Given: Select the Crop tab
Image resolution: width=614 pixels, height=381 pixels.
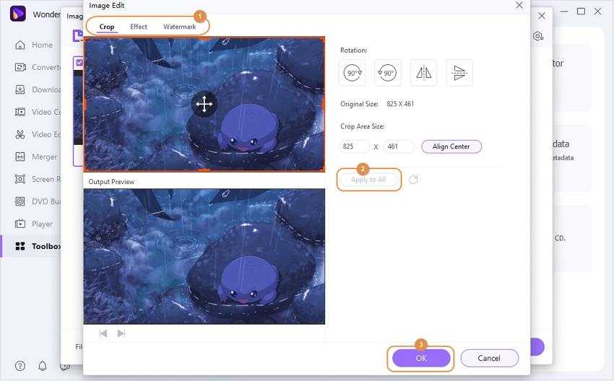Looking at the screenshot, I should pos(107,27).
